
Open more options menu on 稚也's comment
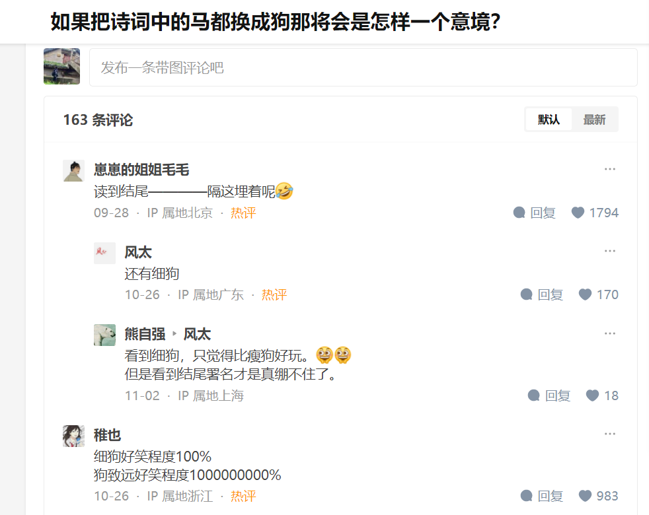610,434
